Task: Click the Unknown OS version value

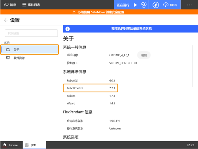Action: tap(115, 128)
